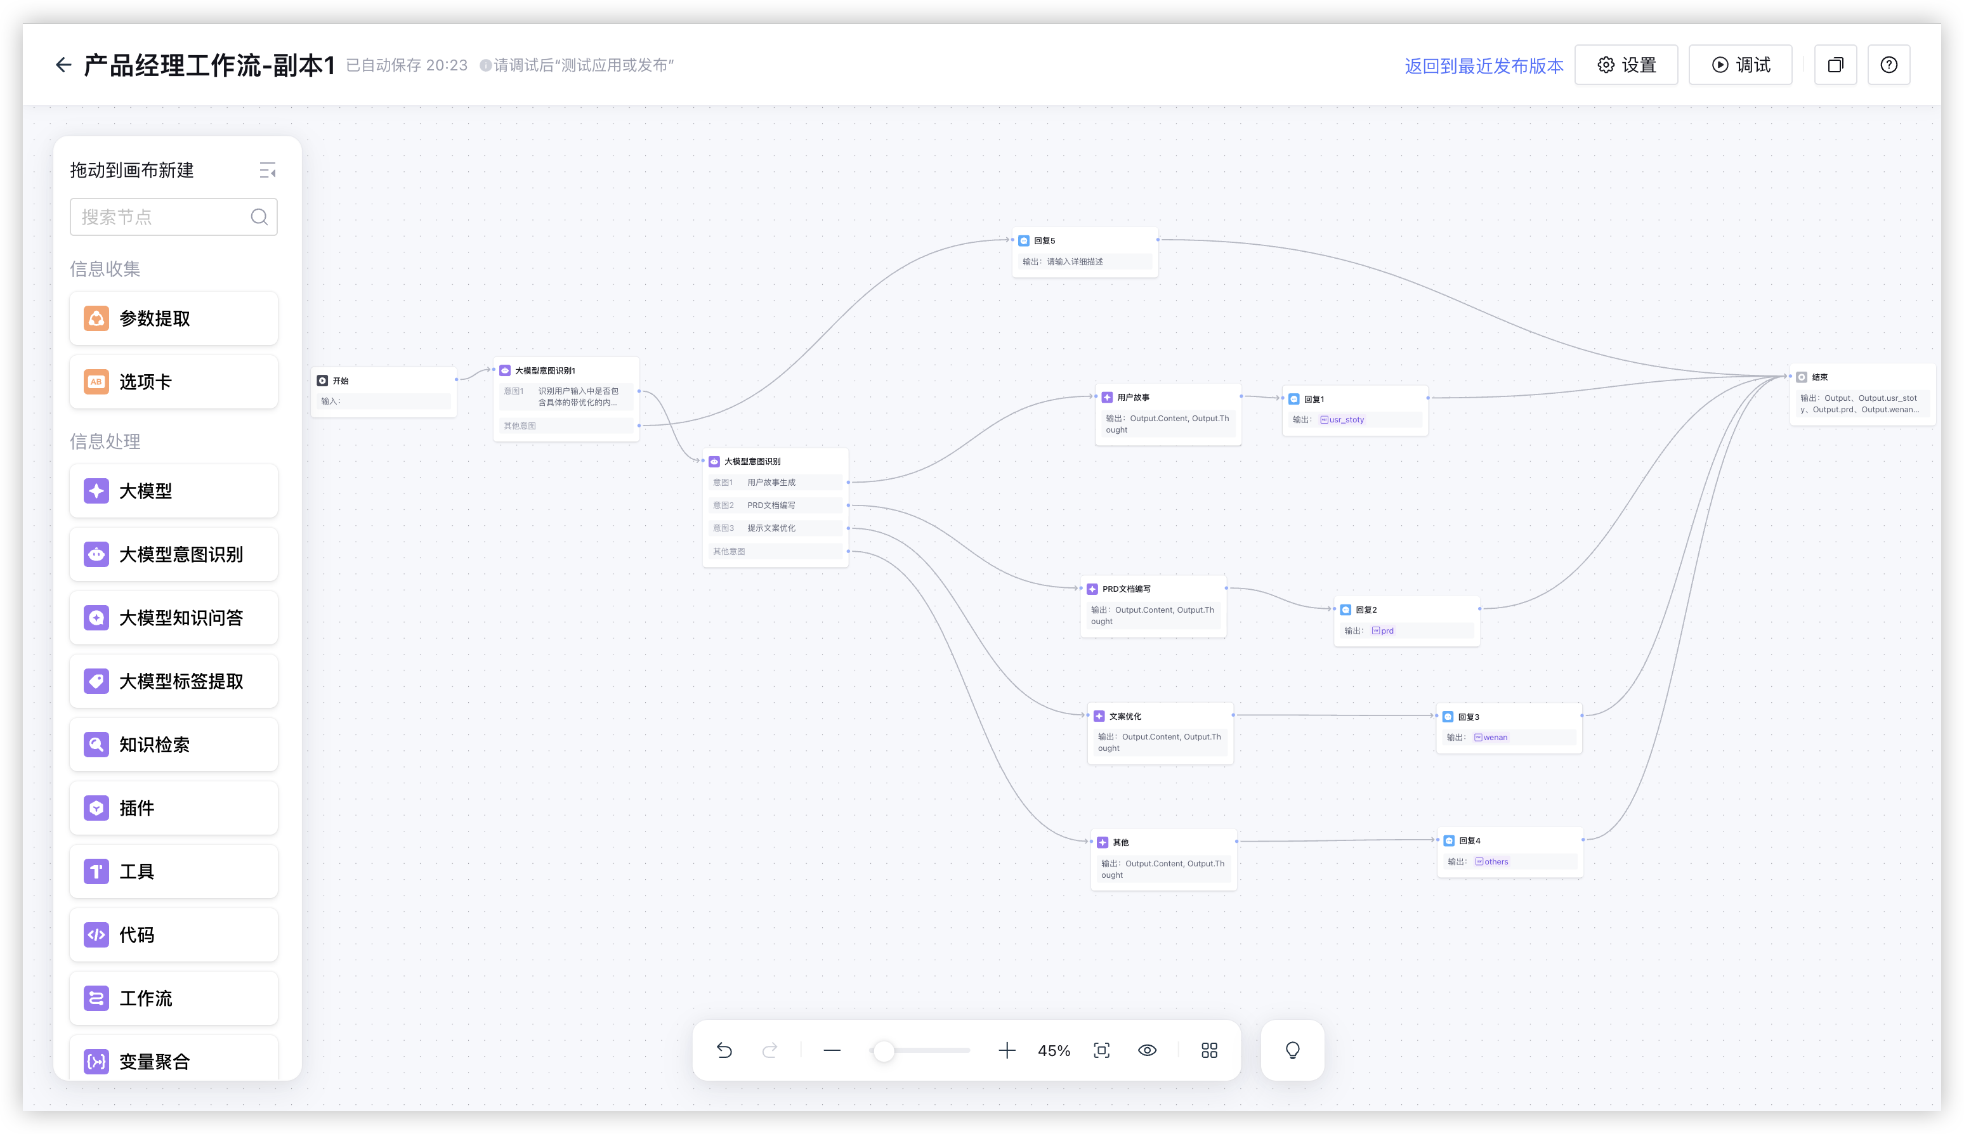Open the 设置 settings button
The width and height of the screenshot is (1964, 1134).
point(1626,65)
